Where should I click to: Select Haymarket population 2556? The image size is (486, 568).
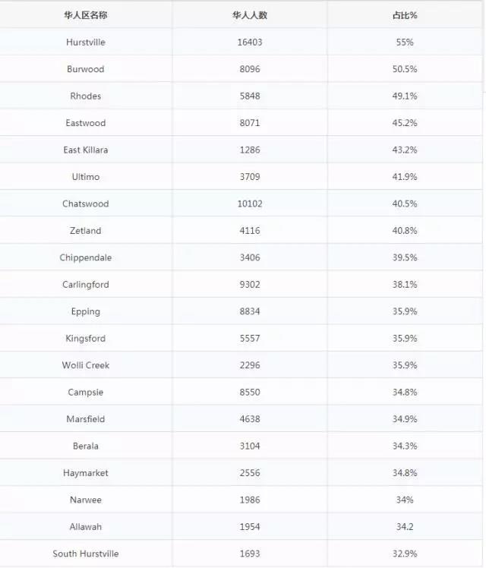coord(250,473)
